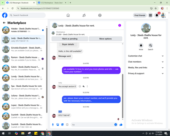The height and width of the screenshot is (136, 170).
Task: Reload the page in browser
Action: coord(13,8)
